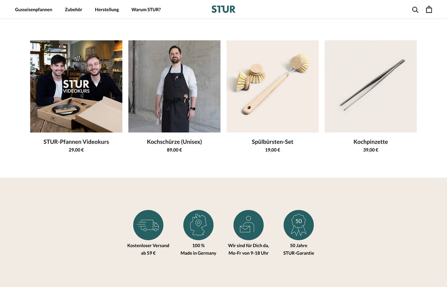Open the shopping bag cart icon
The width and height of the screenshot is (447, 287).
(x=429, y=9)
